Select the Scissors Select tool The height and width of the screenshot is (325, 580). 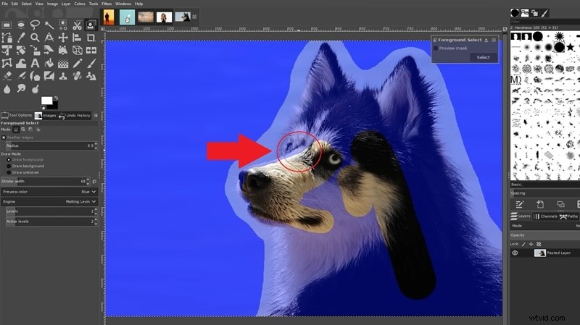click(x=77, y=25)
